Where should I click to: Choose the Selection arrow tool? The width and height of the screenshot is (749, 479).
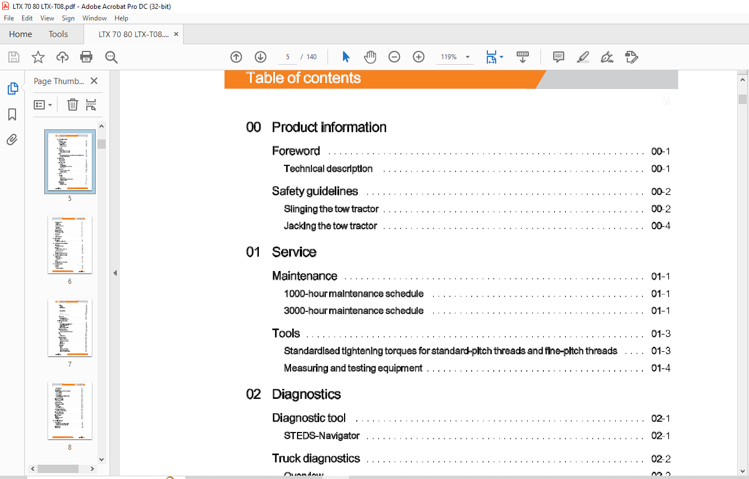(346, 57)
